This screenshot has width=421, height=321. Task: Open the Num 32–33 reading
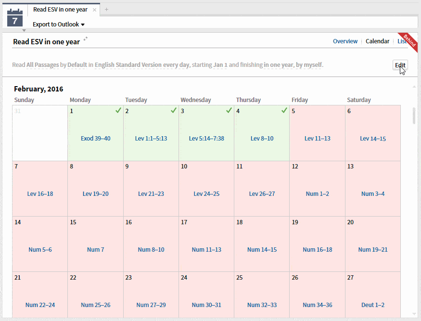(x=262, y=305)
